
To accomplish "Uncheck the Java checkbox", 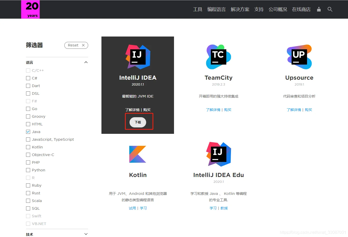I will click(28, 132).
